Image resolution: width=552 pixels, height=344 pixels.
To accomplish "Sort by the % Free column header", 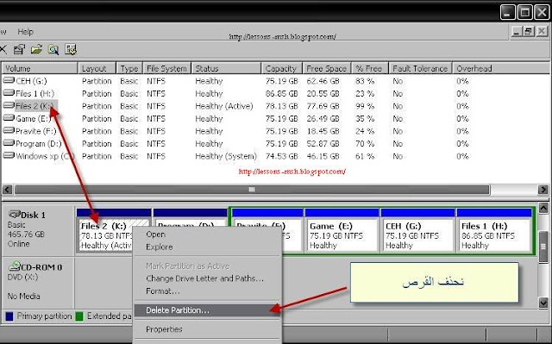I will point(369,68).
